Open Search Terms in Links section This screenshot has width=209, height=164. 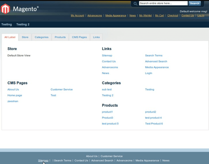click(154, 55)
